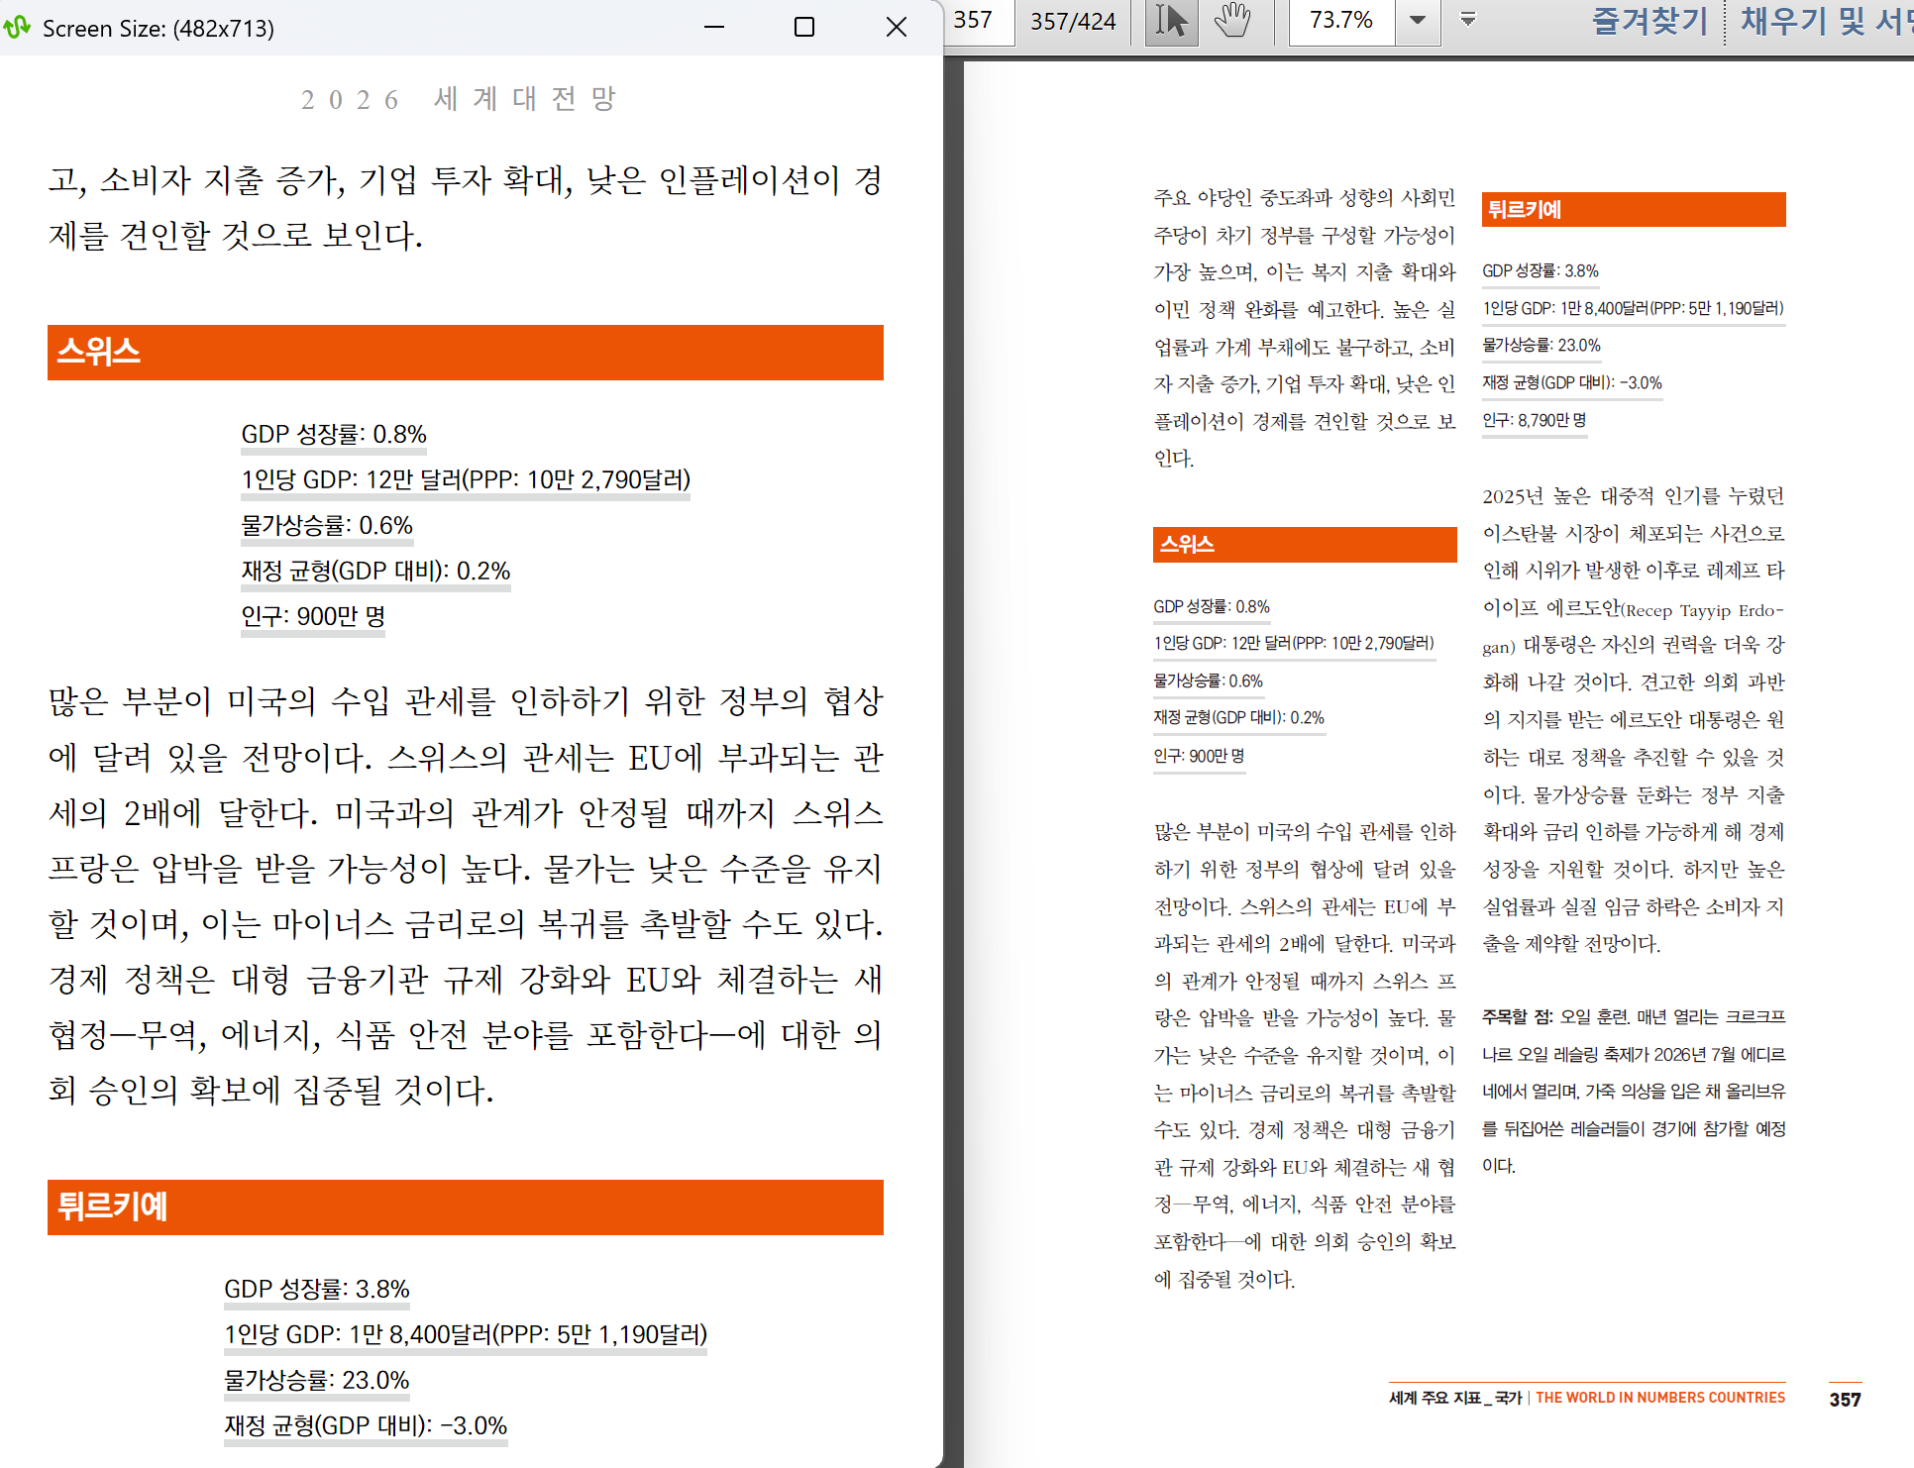Click the 73.7% zoom percentage field
The width and height of the screenshot is (1914, 1468).
1341,21
